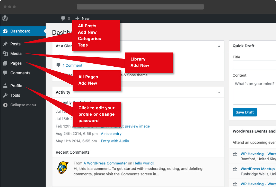Click the Recent Comments heading
The width and height of the screenshot is (276, 187).
pos(73,152)
